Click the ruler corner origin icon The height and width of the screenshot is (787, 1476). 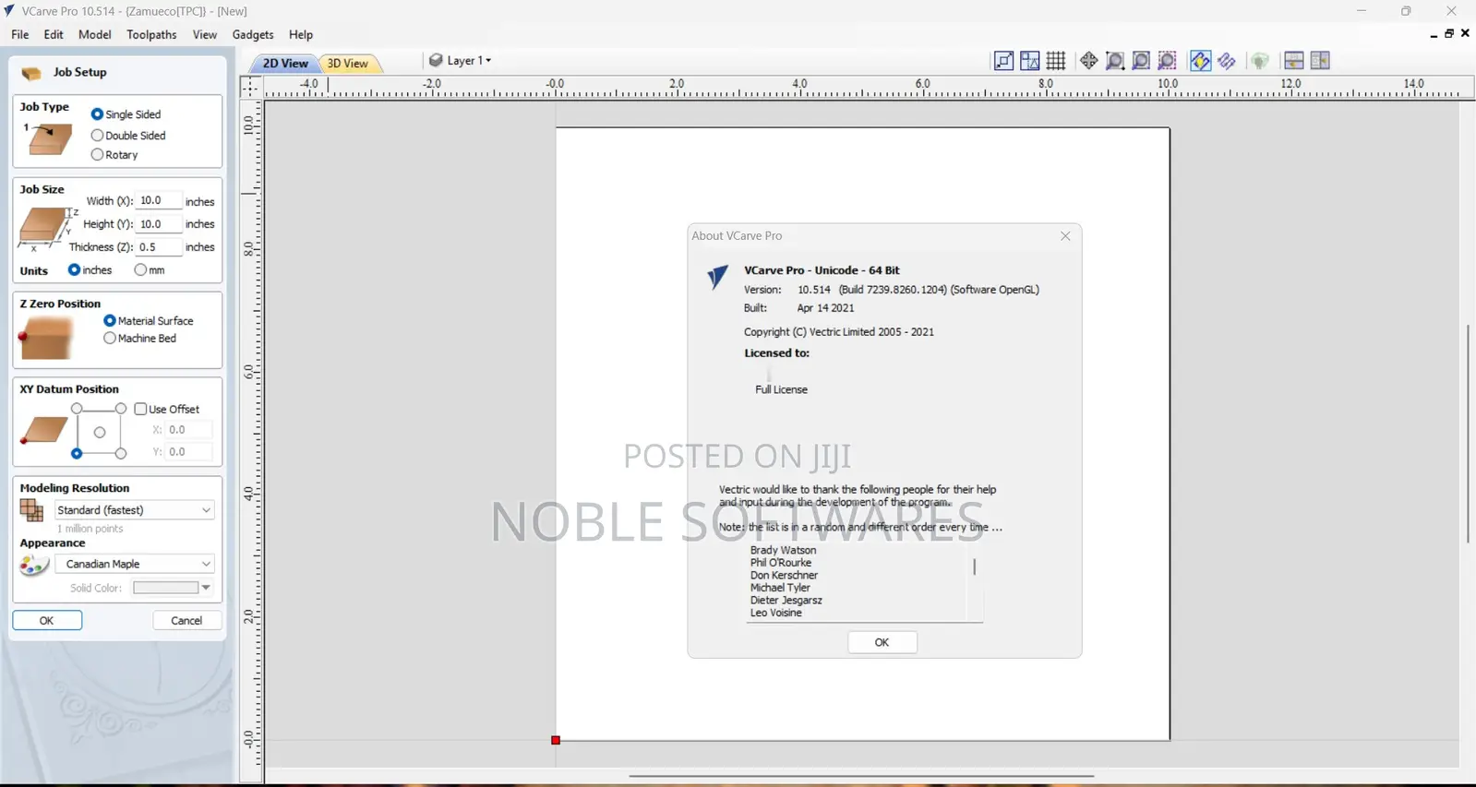tap(251, 87)
